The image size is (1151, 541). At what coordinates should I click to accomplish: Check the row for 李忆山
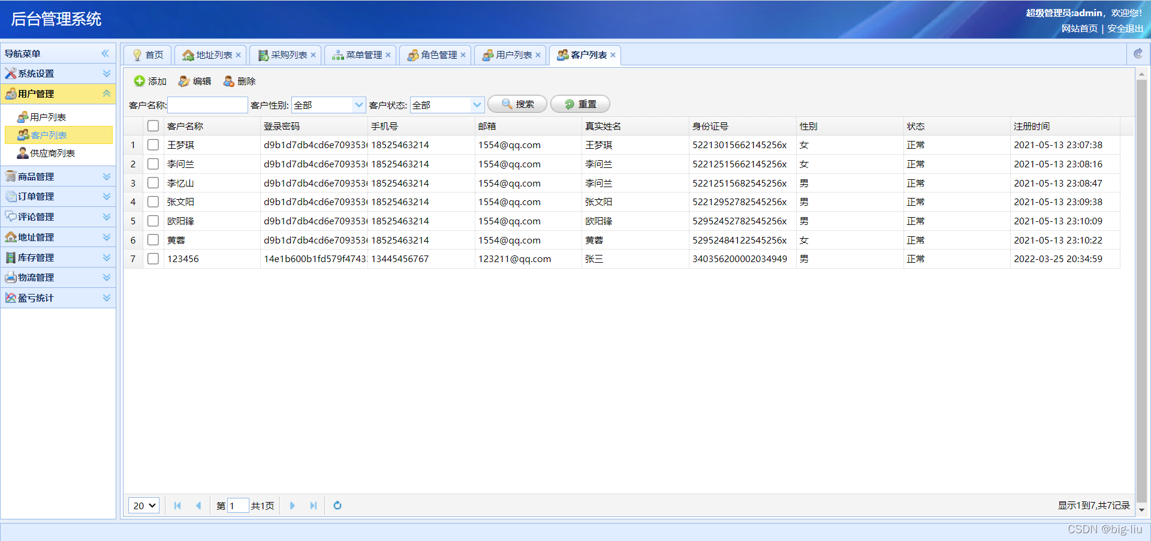(x=153, y=183)
